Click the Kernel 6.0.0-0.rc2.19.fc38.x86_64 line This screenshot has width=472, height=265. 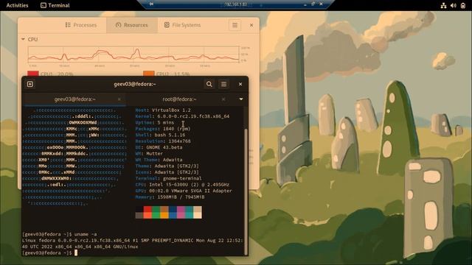pyautogui.click(x=182, y=116)
